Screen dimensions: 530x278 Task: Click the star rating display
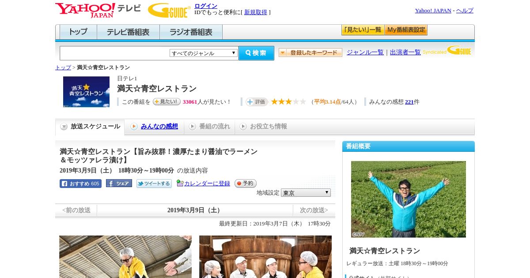(288, 102)
